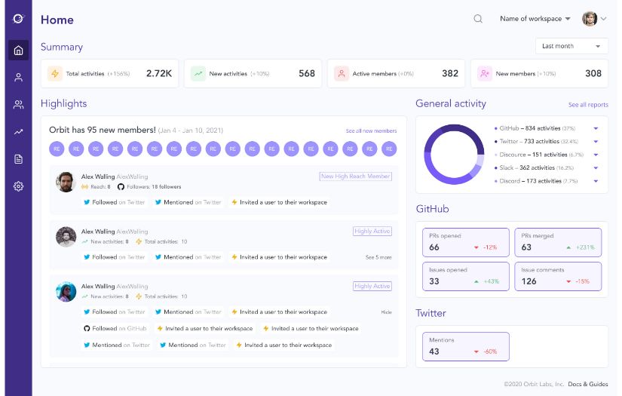Click the 308 new members value
Image resolution: width=622 pixels, height=396 pixels.
(x=593, y=73)
